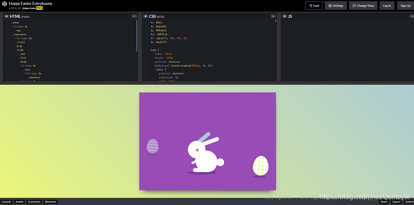The image size is (414, 205).
Task: Click the '.foot' line in HTML
Action: point(23,58)
